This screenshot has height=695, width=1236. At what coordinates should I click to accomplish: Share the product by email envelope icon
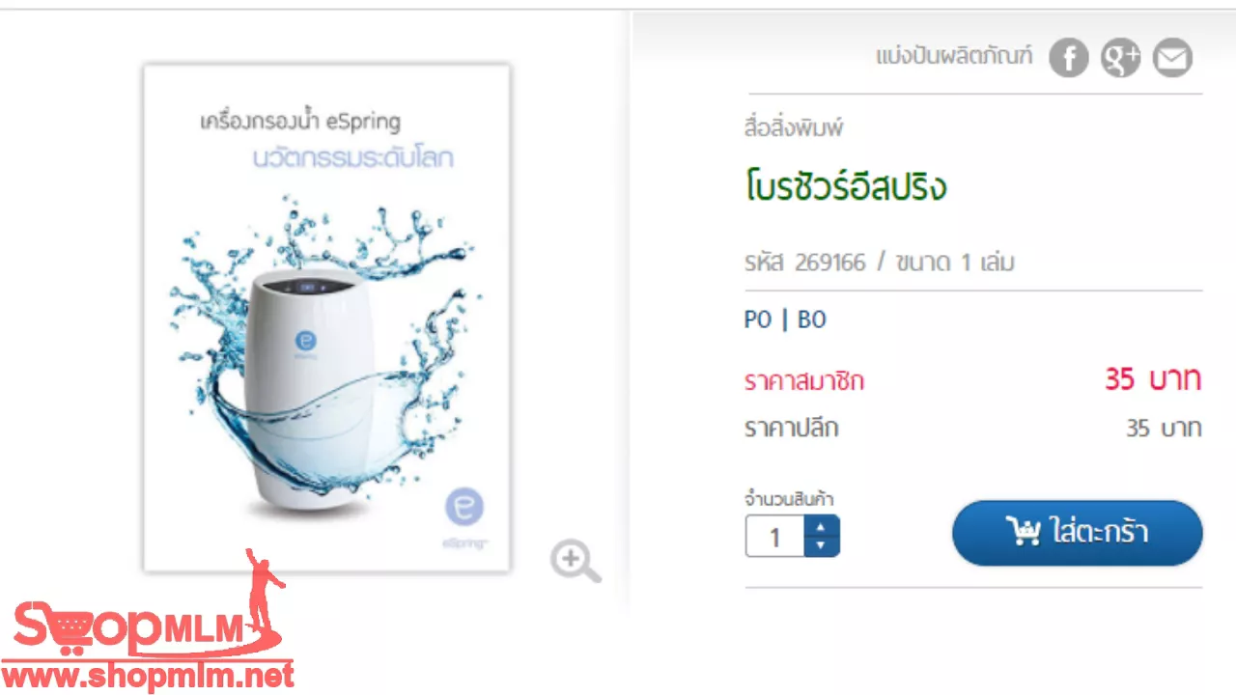point(1173,58)
